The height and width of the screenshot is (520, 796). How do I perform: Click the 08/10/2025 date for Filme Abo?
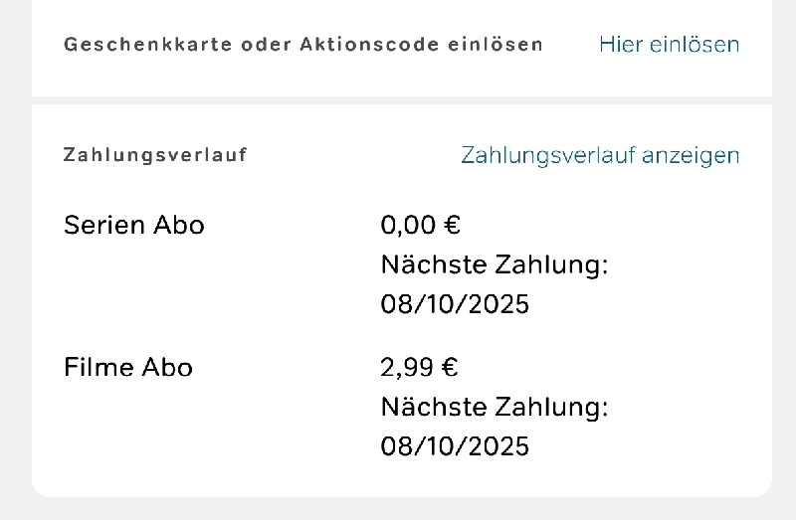(x=455, y=446)
